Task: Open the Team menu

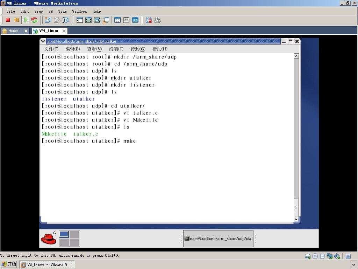Action: click(62, 11)
